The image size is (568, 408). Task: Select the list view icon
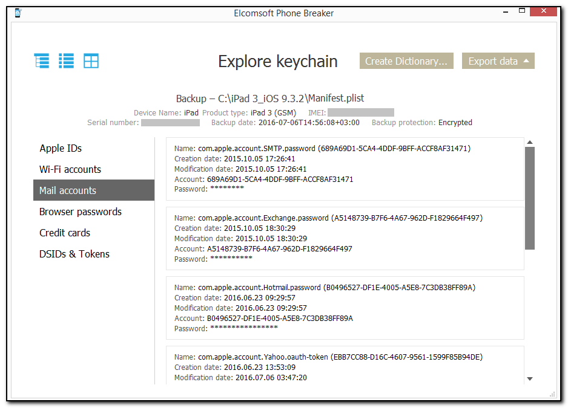pos(66,60)
